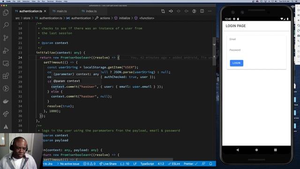
Task: Open the errors and warnings problems indicator
Action: point(90,164)
